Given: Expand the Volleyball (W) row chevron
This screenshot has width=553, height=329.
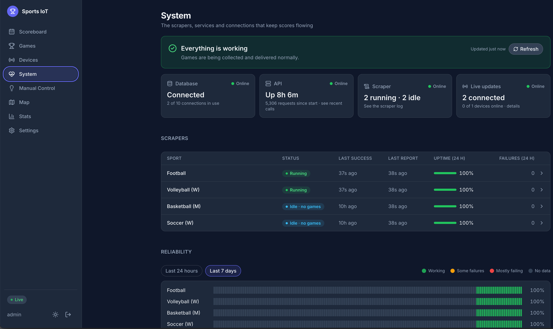Looking at the screenshot, I should coord(542,190).
